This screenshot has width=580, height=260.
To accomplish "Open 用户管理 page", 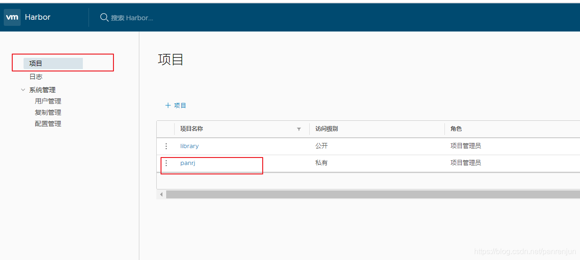I will [48, 101].
